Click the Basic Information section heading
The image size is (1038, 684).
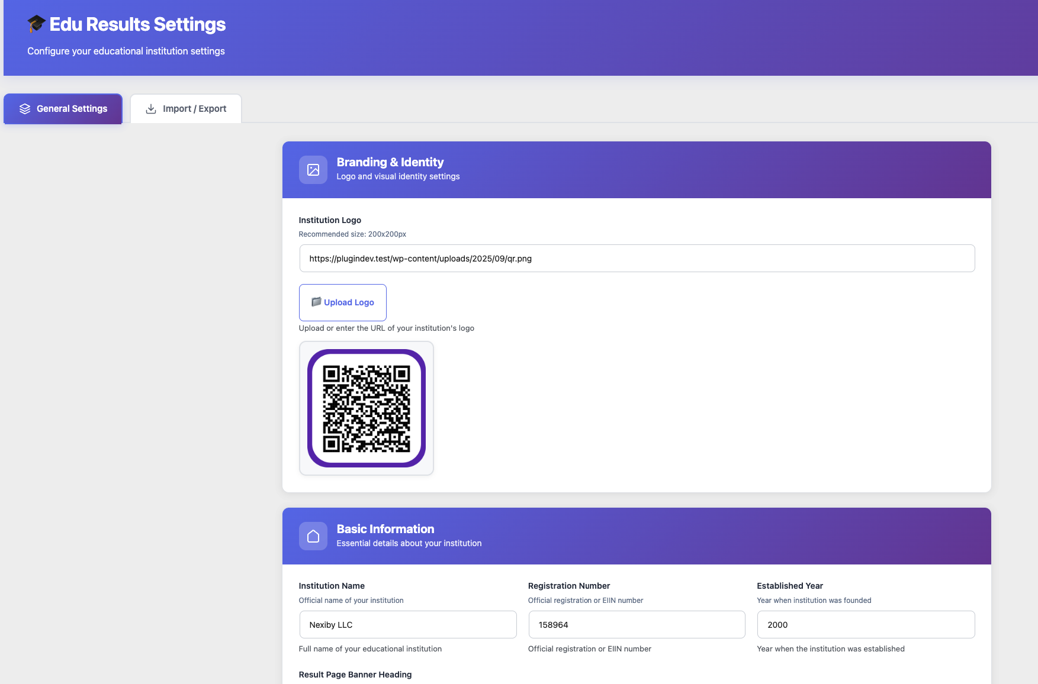[385, 529]
